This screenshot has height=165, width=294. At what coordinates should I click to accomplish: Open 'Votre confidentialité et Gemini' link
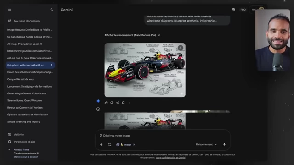(x=170, y=158)
